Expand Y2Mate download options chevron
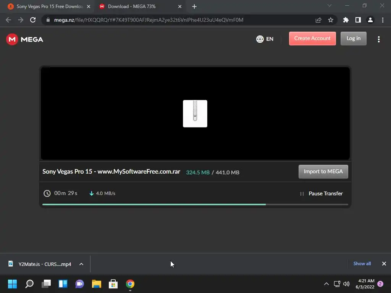The image size is (391, 293). (x=81, y=264)
